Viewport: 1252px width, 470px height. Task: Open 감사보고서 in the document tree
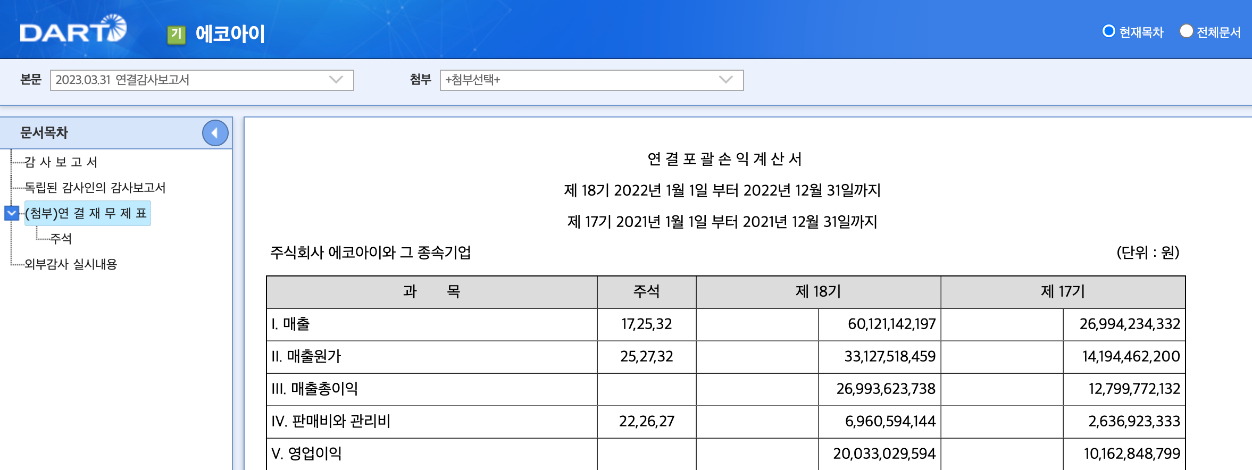(x=61, y=162)
